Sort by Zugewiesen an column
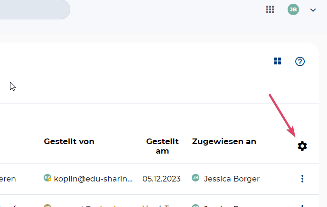Screen dimensions: 327x207 click(x=224, y=141)
